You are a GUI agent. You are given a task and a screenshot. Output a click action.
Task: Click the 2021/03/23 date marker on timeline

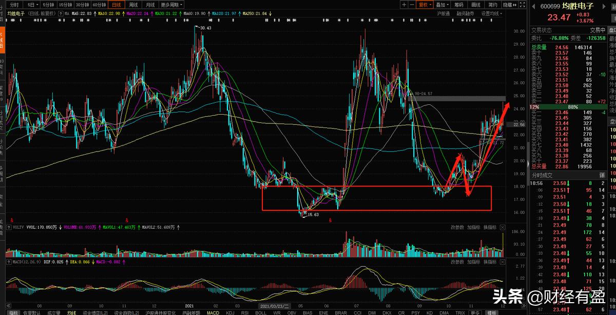point(275,305)
